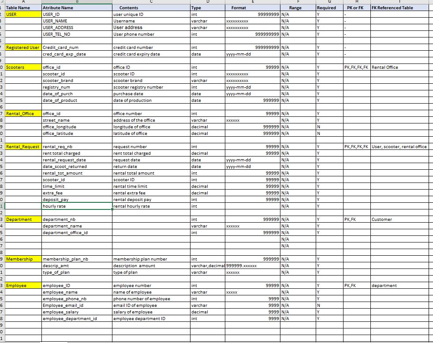Screen dimensions: 433x343
Task: Select the 'rental_tot_amount' cell
Action: 77,173
